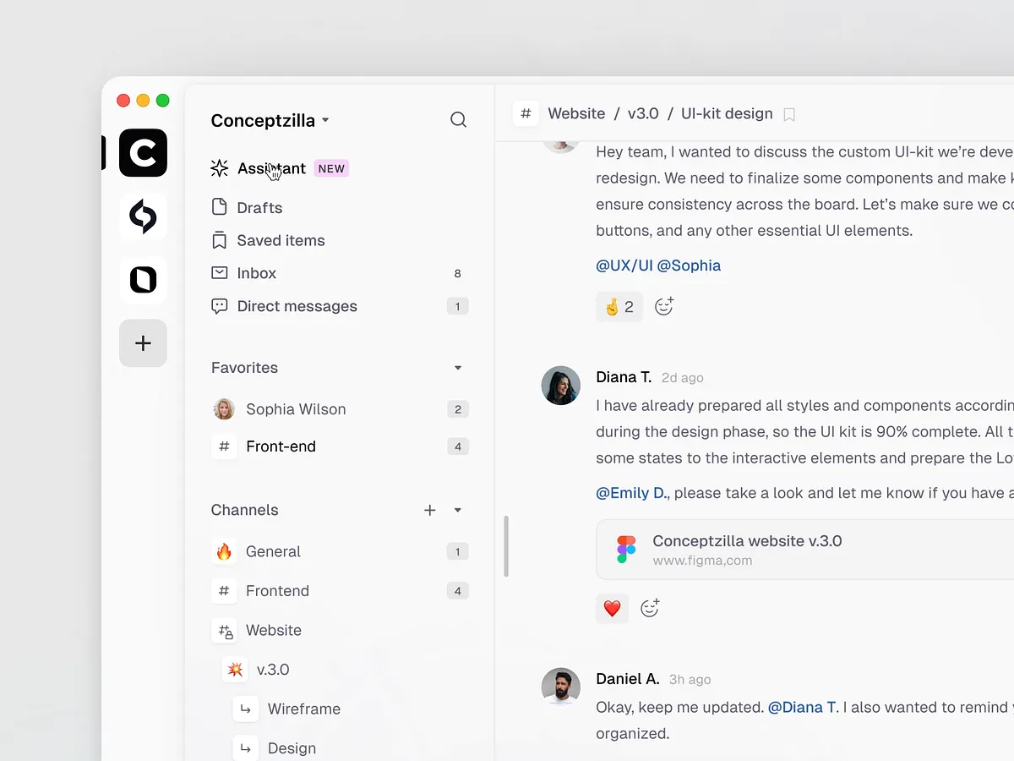Click the @Emily D. mention link
This screenshot has width=1014, height=761.
coord(631,492)
